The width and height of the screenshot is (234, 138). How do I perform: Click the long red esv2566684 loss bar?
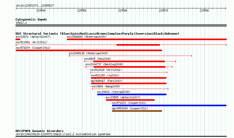coord(147,39)
